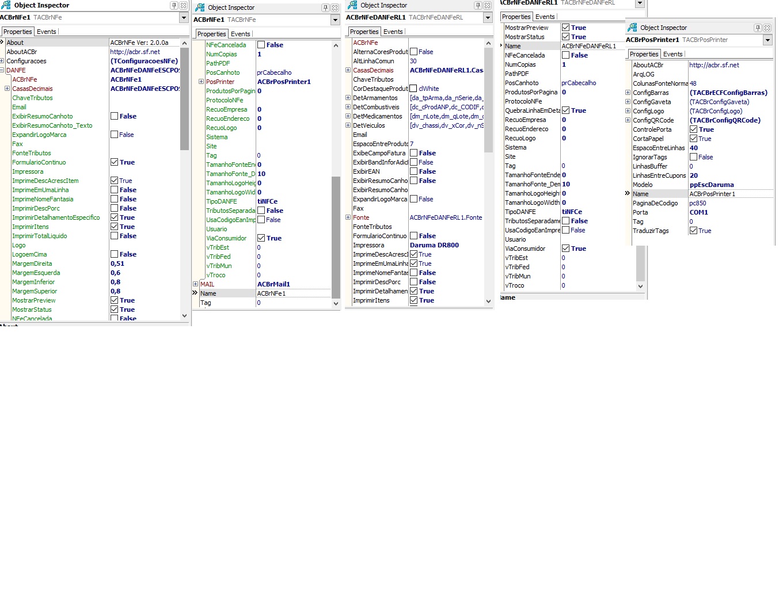This screenshot has width=779, height=600.
Task: Click the ACBrMail1 MAIL value
Action: pyautogui.click(x=273, y=284)
